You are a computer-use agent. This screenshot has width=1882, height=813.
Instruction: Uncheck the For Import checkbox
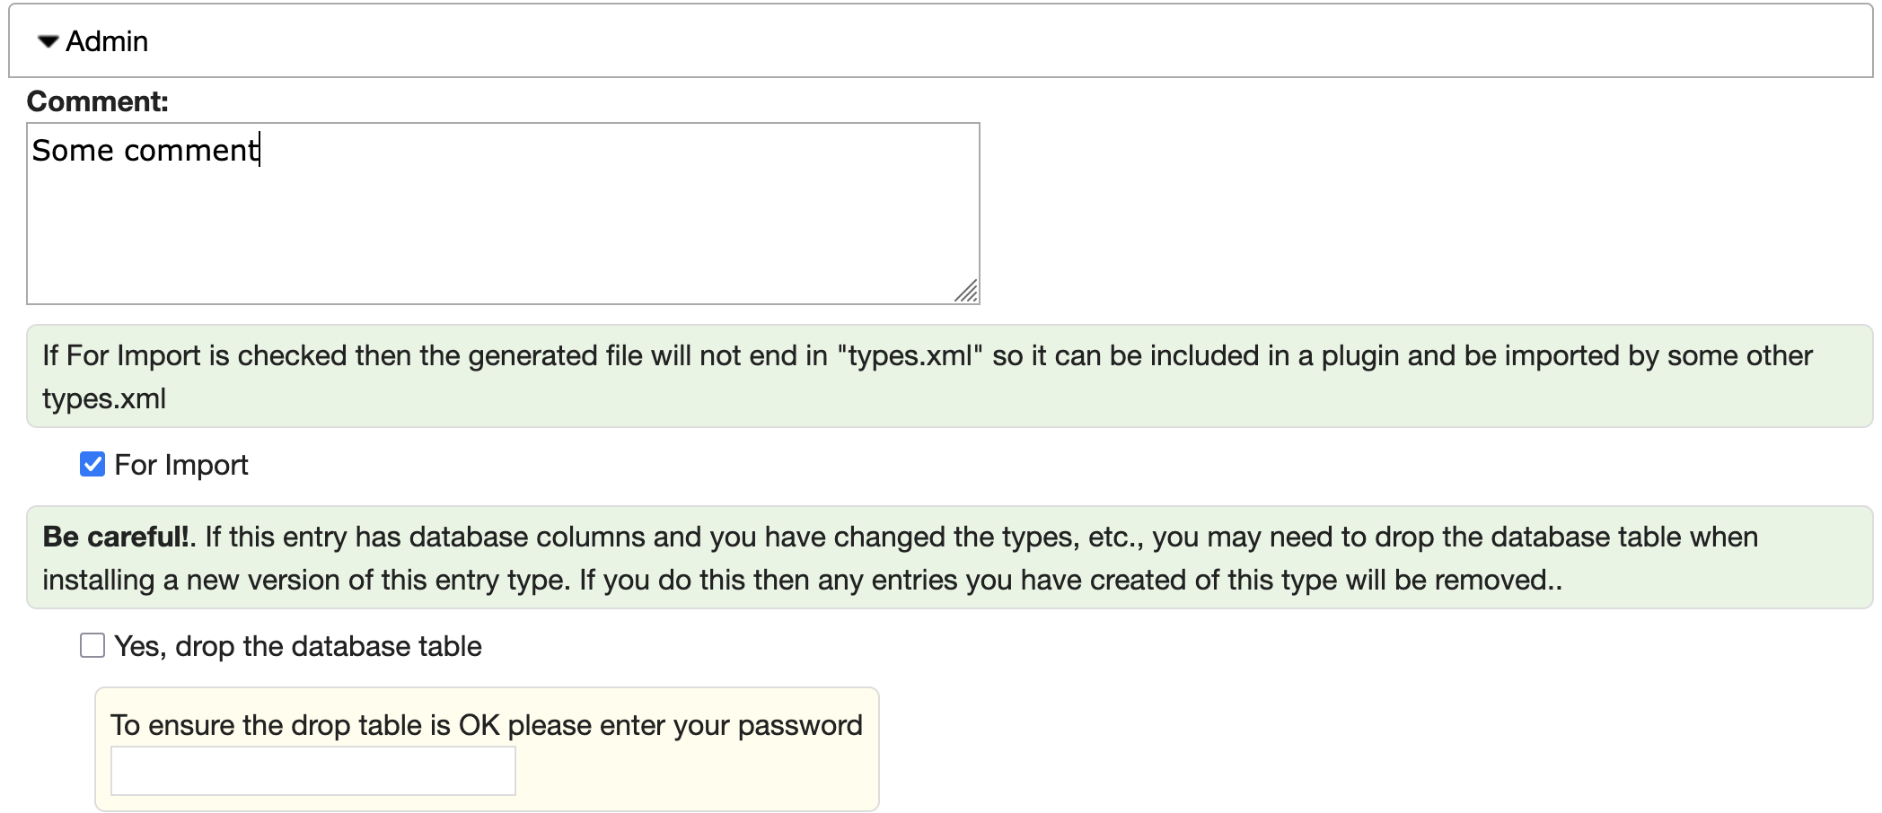coord(92,464)
